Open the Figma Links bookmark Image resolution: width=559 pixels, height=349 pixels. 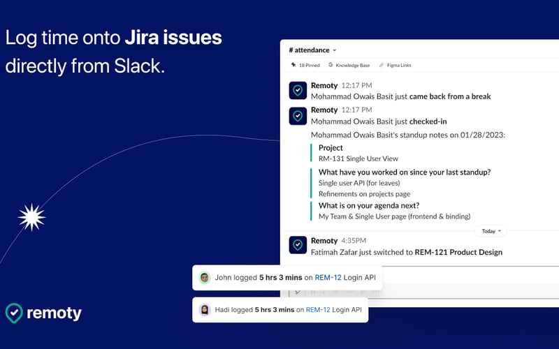[x=395, y=65]
